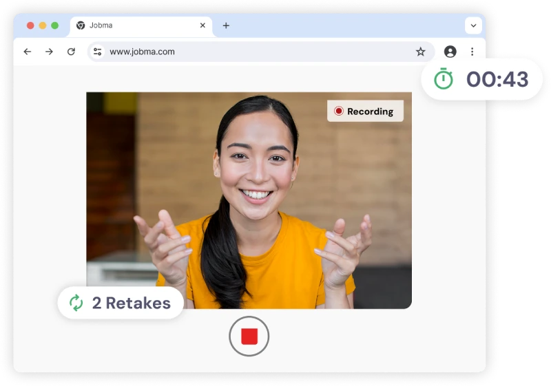Go forward using the browser forward arrow
This screenshot has width=551, height=386.
[49, 52]
